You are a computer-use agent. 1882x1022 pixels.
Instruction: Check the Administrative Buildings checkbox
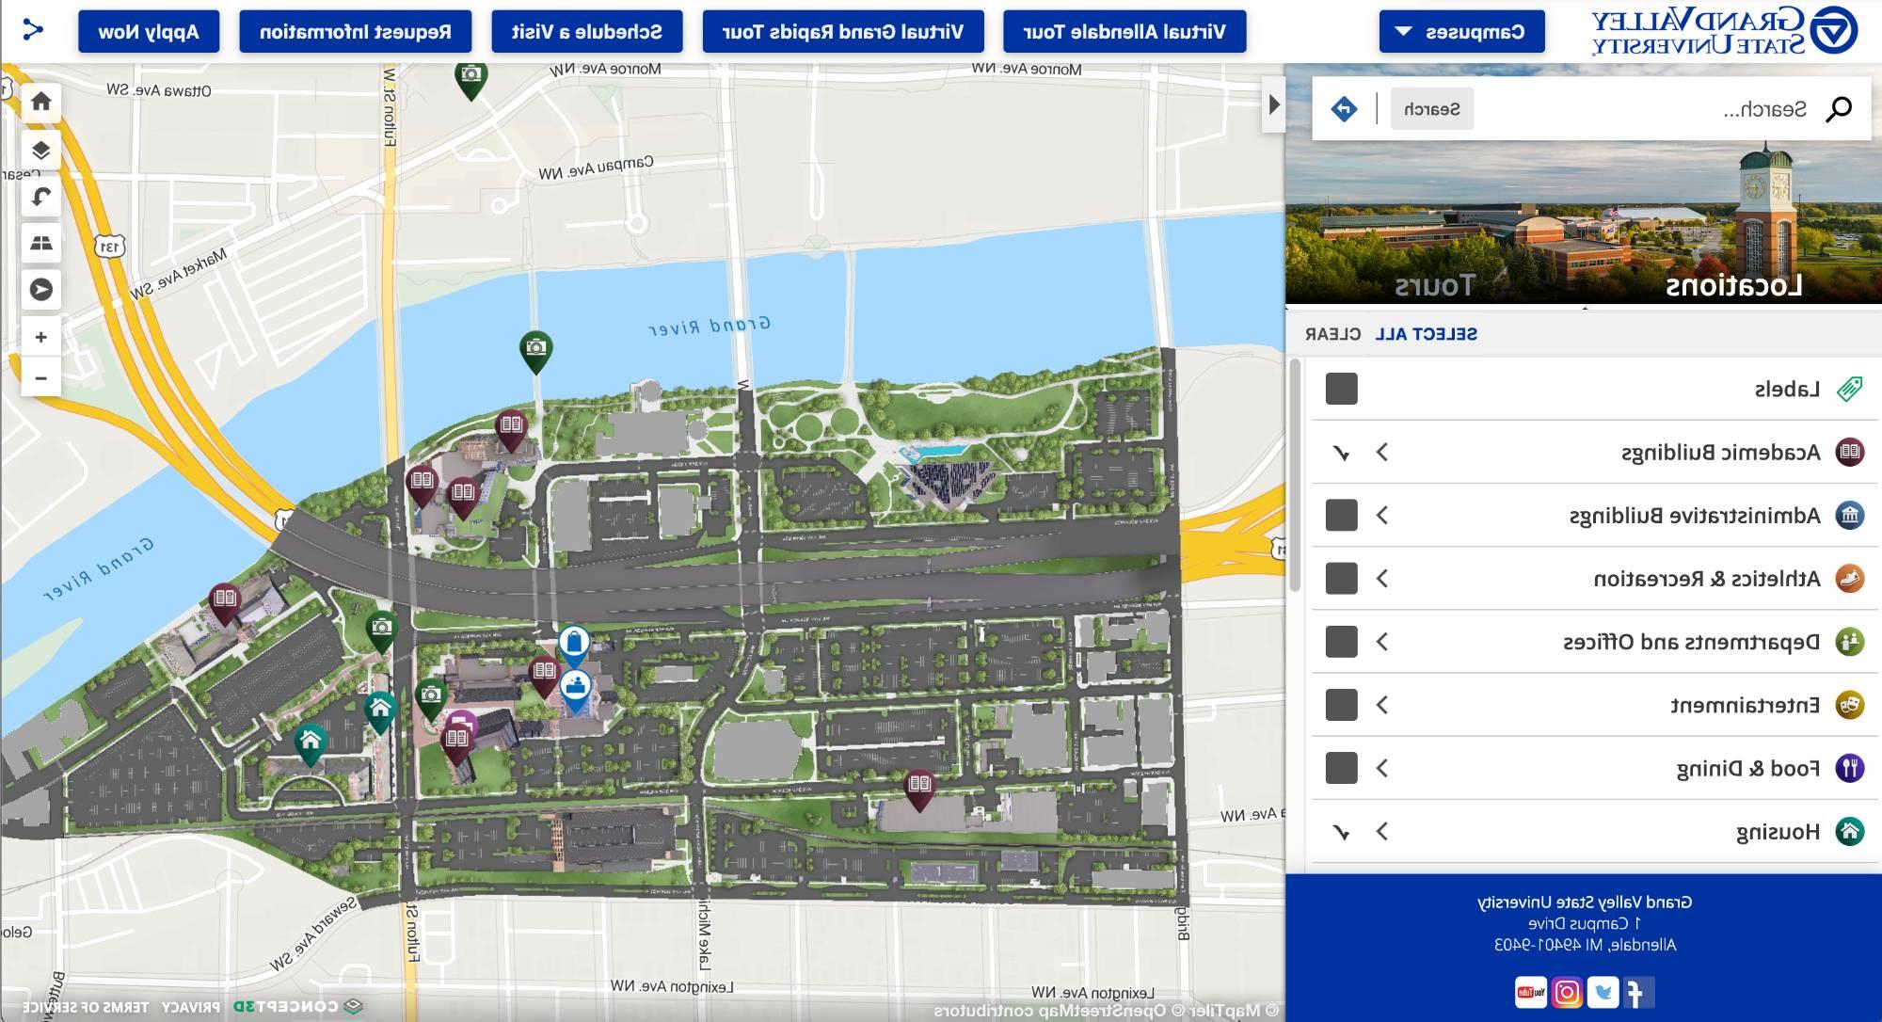(1341, 516)
